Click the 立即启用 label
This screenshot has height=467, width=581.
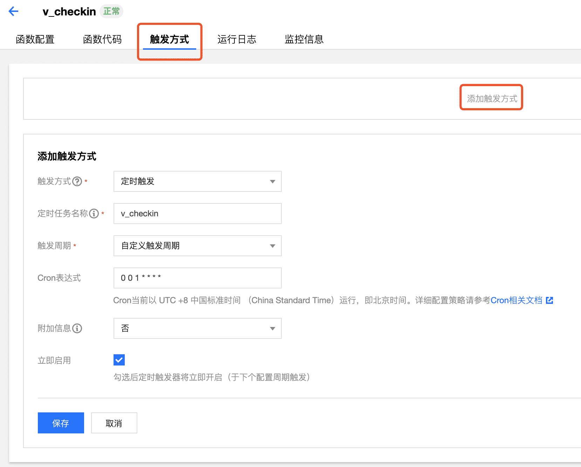click(54, 361)
